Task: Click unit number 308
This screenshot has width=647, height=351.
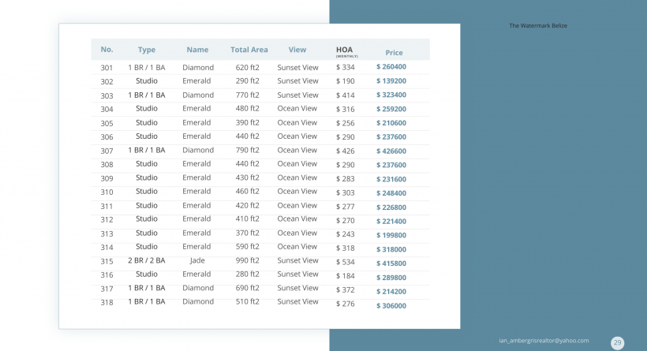Action: click(107, 165)
